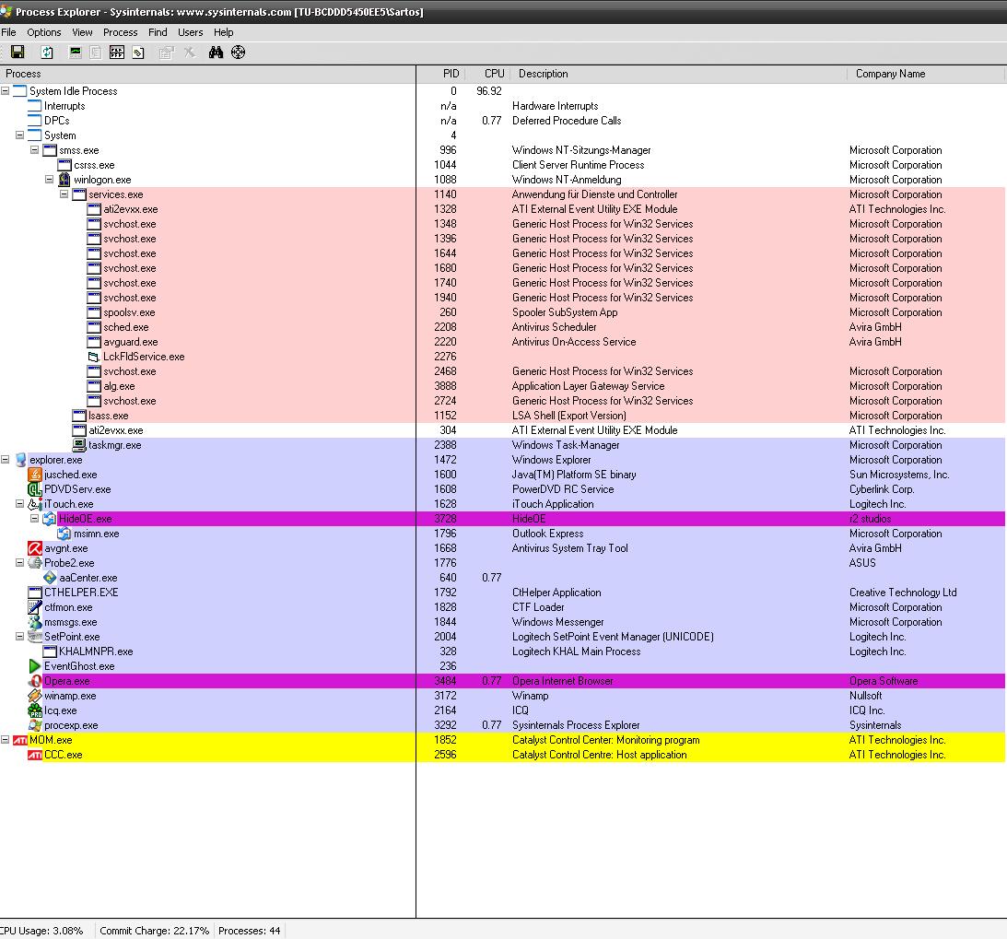1007x939 pixels.
Task: Click the taskmgr.exe icon
Action: pos(79,444)
